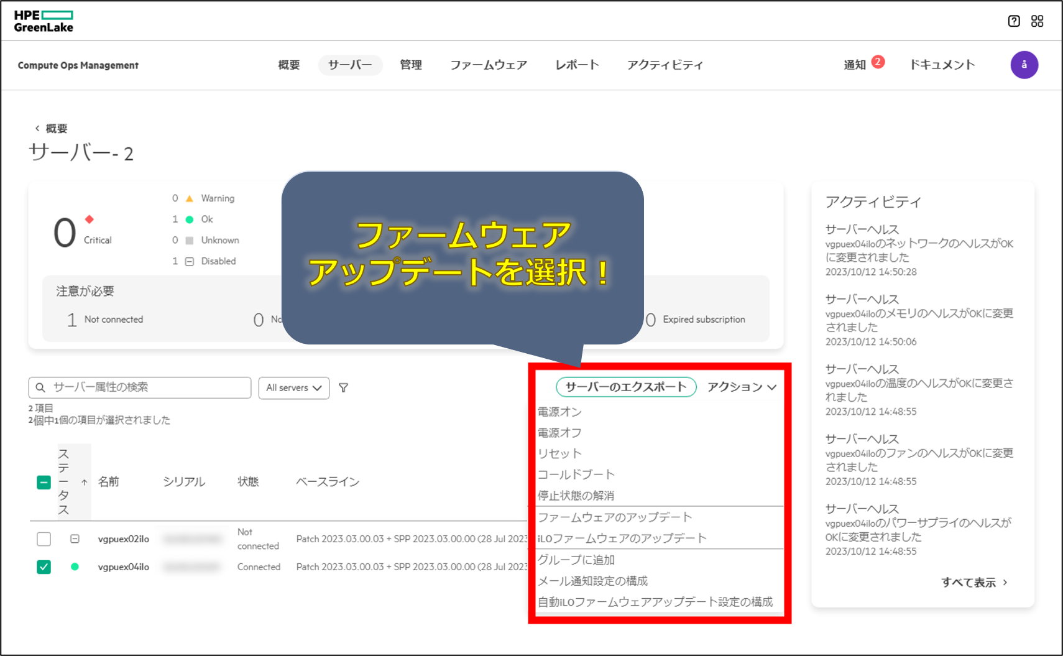Click the HPE GreenLake logo
Image resolution: width=1063 pixels, height=656 pixels.
(44, 21)
